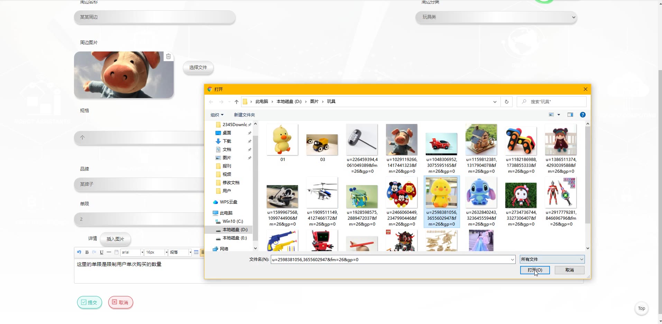This screenshot has height=324, width=662.
Task: Expand the 组织 menu in the dialog
Action: (x=217, y=115)
